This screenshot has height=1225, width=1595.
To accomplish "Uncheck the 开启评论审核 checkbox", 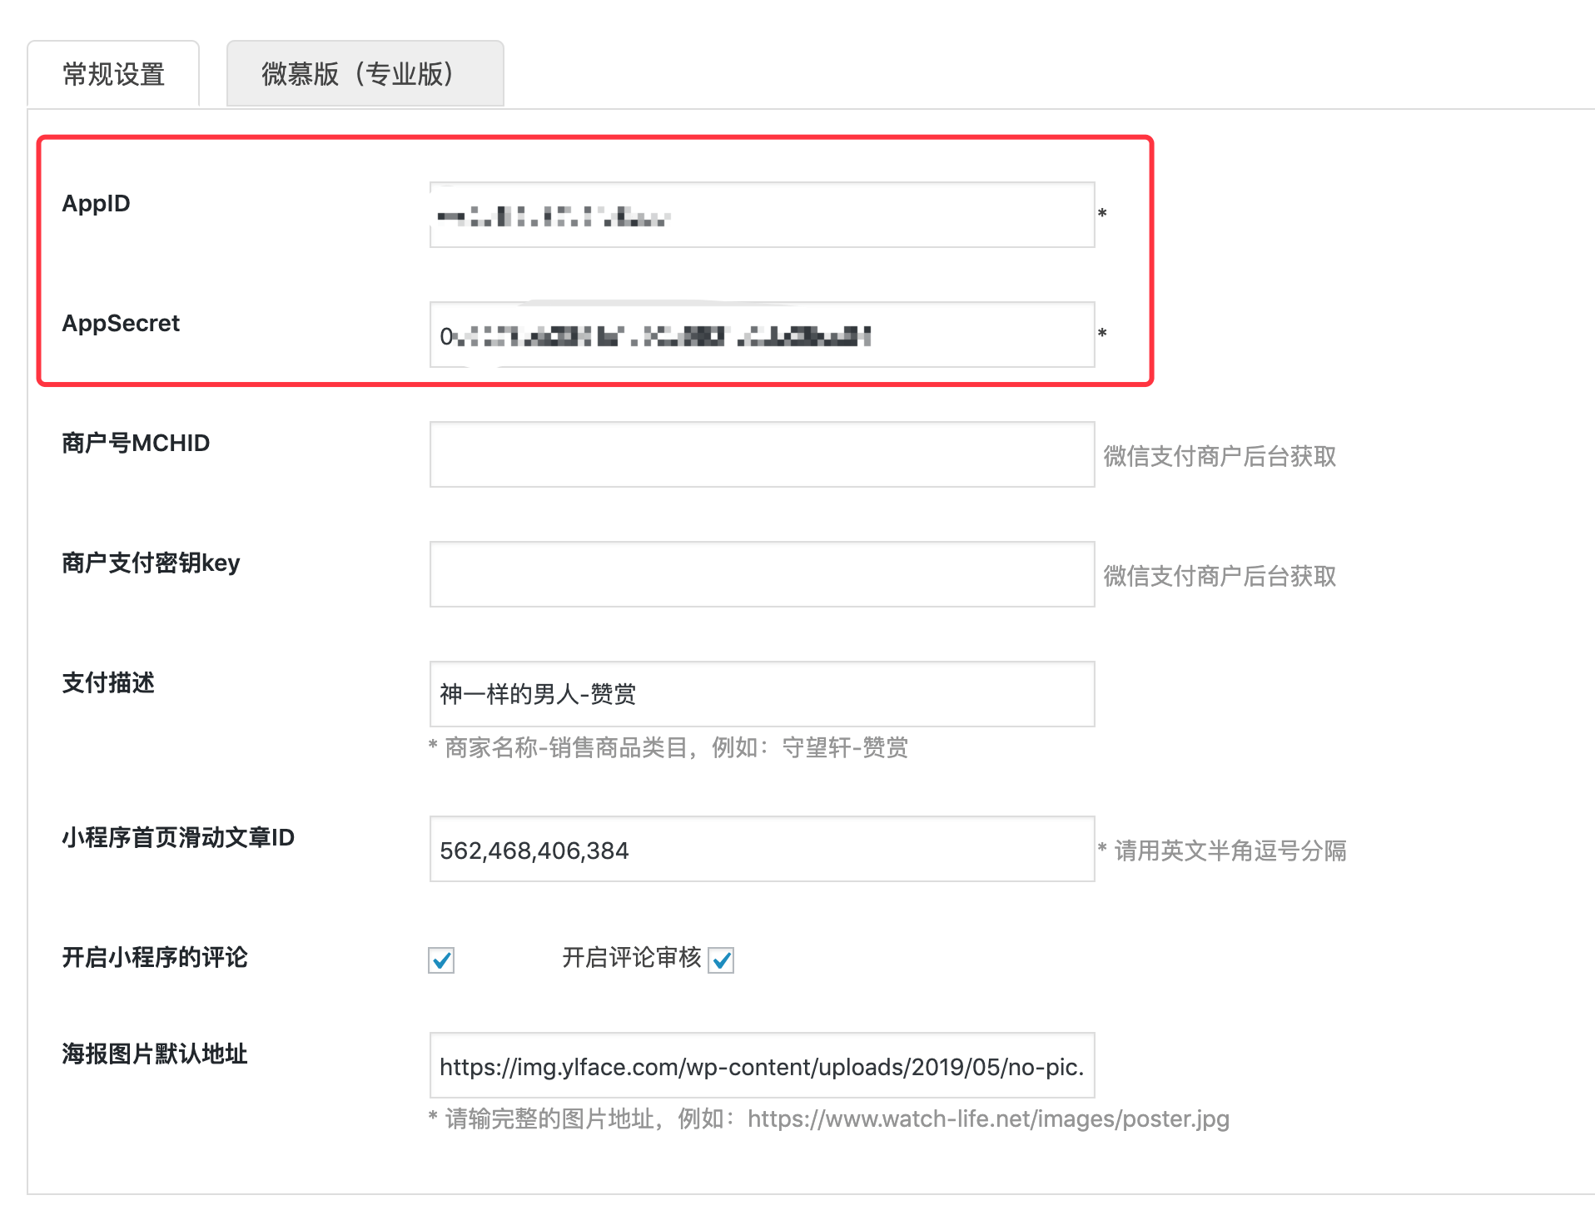I will tap(721, 960).
